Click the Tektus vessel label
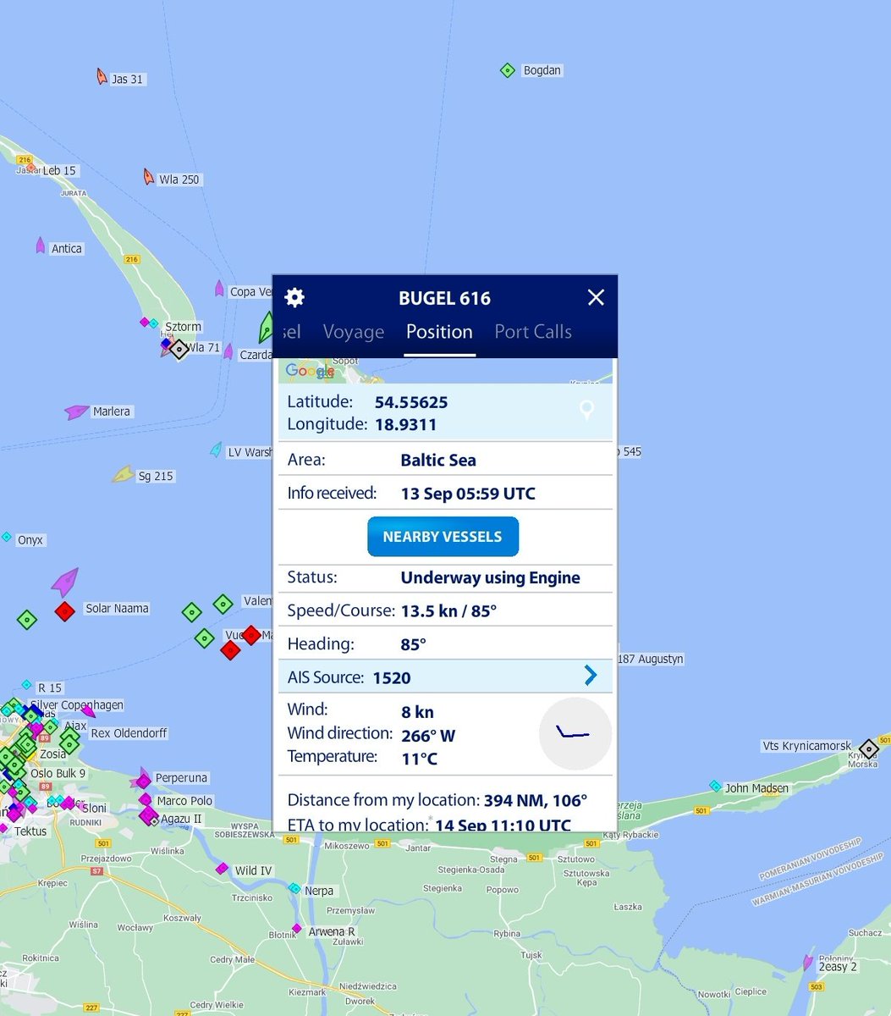 click(x=30, y=831)
